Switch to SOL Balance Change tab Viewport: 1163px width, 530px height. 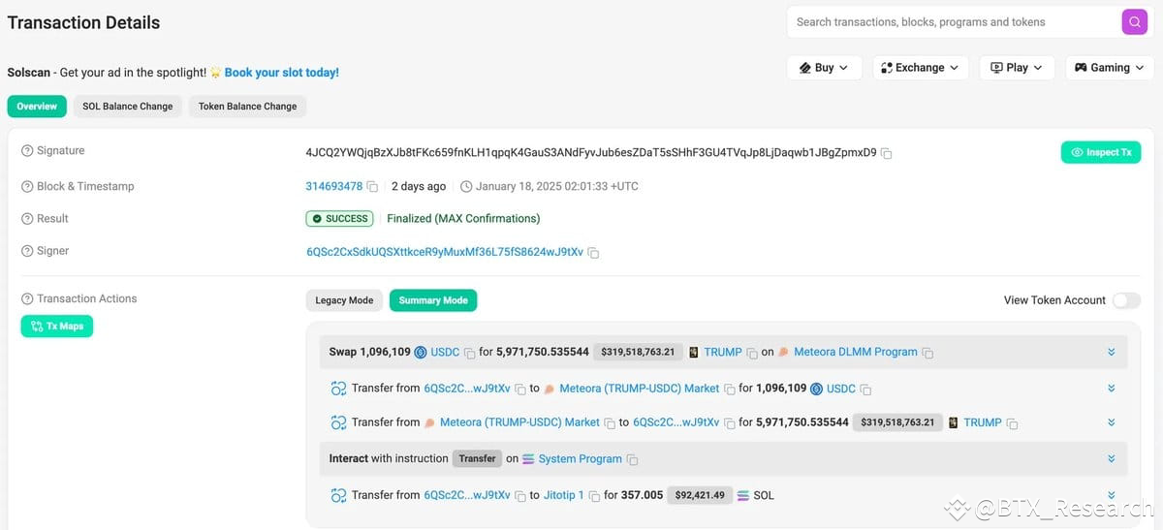(x=128, y=107)
